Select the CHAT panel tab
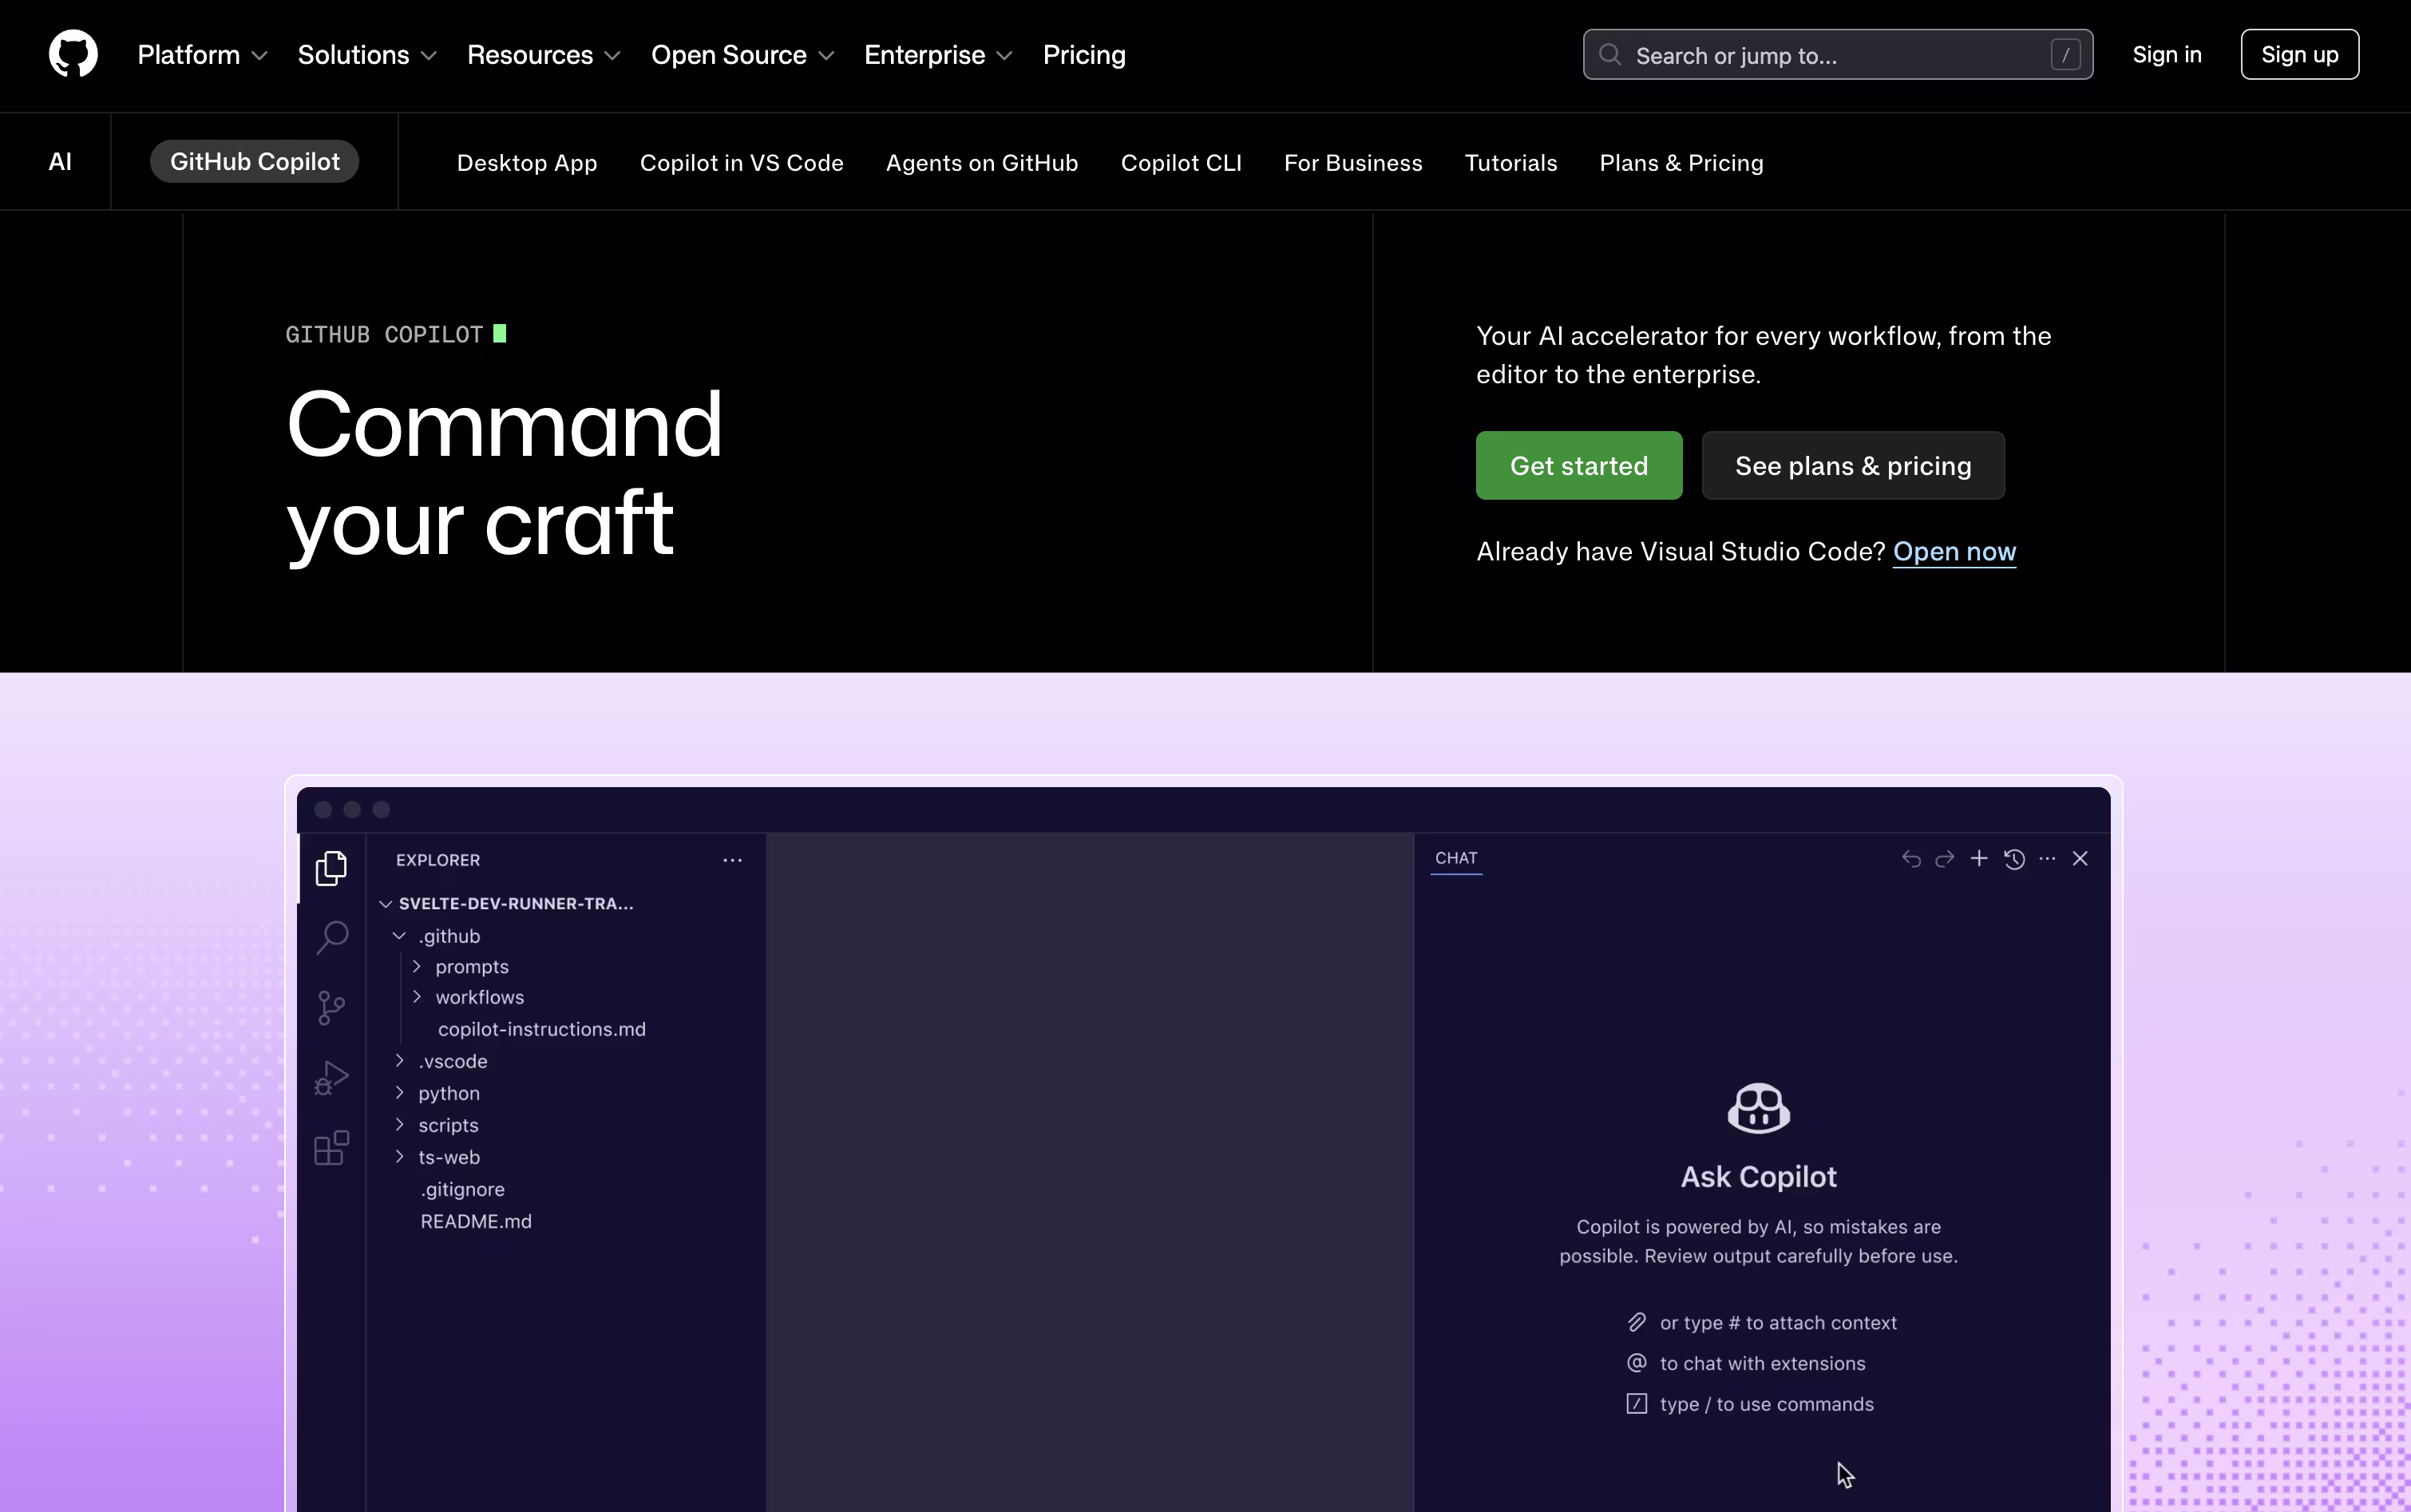2411x1512 pixels. 1456,858
